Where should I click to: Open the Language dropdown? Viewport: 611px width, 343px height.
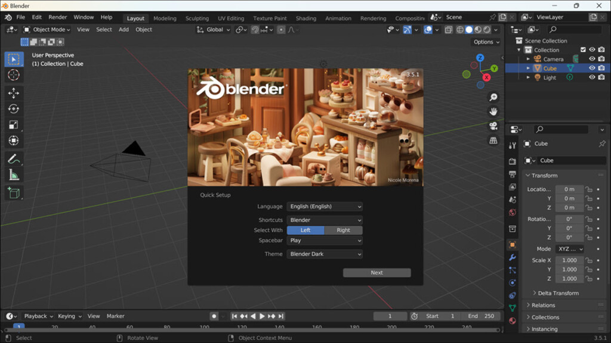pyautogui.click(x=325, y=207)
